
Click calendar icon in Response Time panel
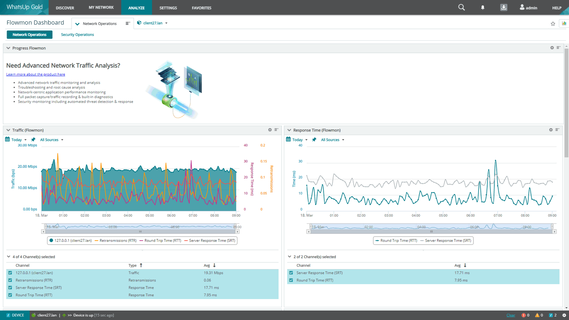(x=288, y=139)
